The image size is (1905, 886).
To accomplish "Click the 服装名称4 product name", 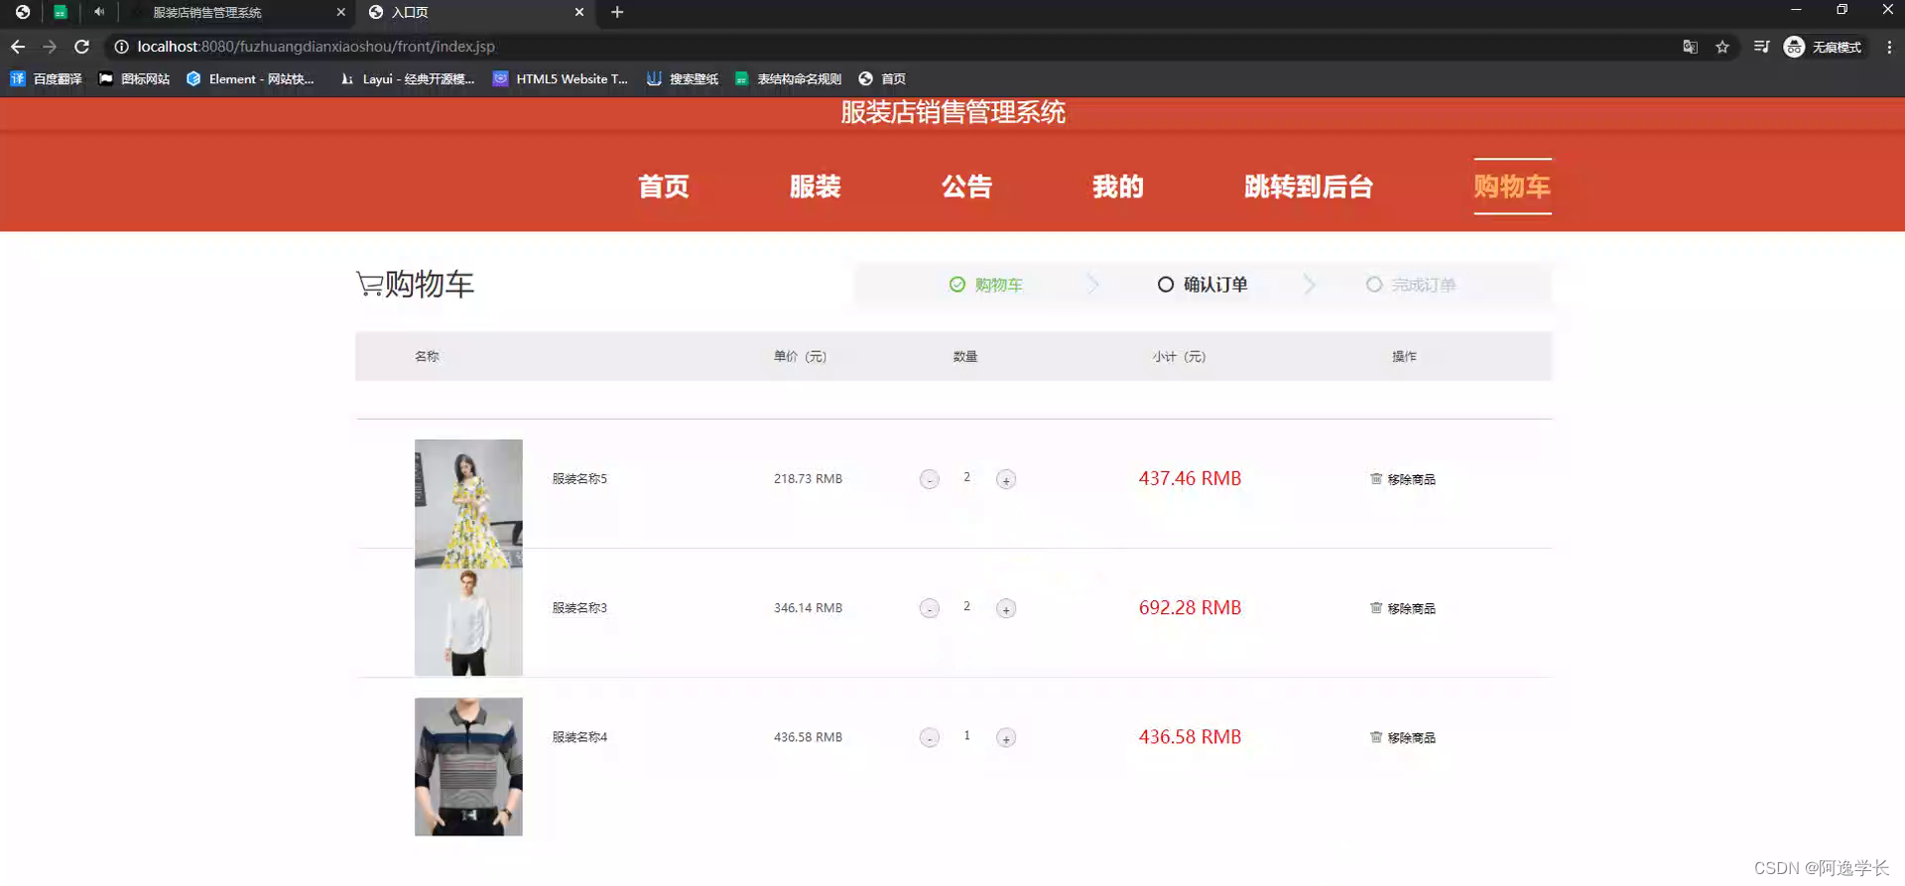I will tap(579, 736).
